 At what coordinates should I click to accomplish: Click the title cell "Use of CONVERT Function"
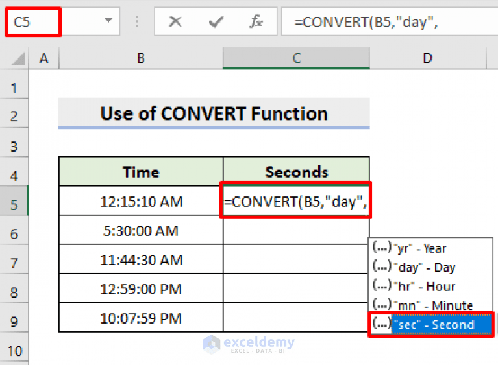[x=214, y=113]
